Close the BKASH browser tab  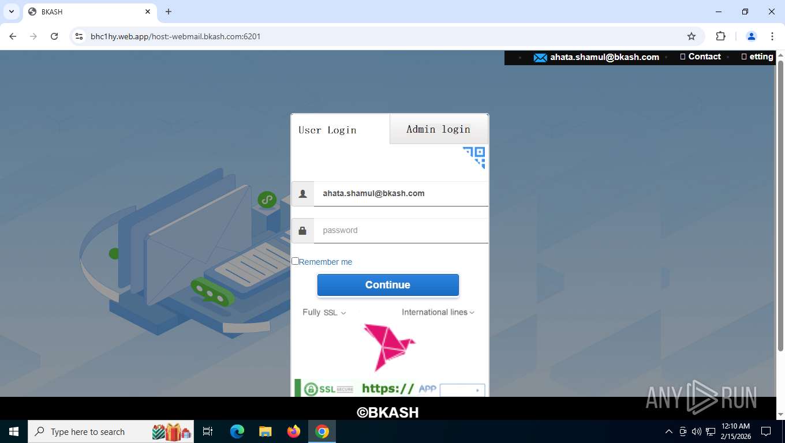point(148,12)
